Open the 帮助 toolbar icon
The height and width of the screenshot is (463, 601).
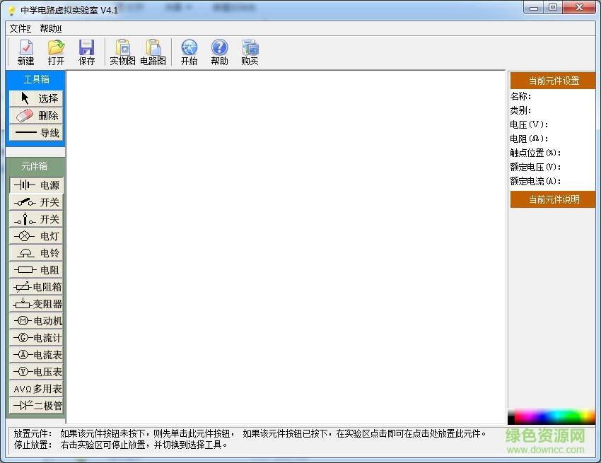tap(219, 52)
